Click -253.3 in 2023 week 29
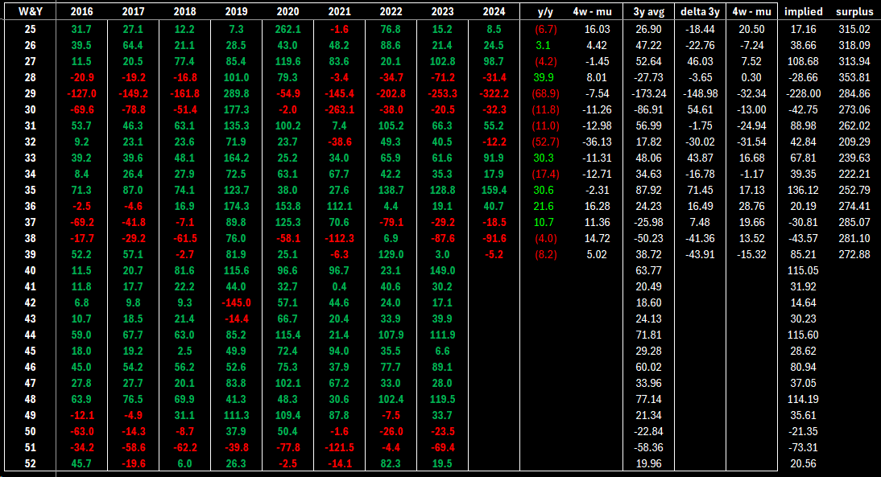Screen dimensions: 881x477 tap(442, 94)
